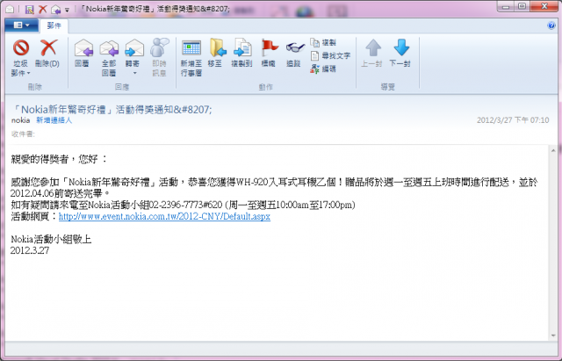
Task: Click the subject line in message header
Action: [112, 109]
